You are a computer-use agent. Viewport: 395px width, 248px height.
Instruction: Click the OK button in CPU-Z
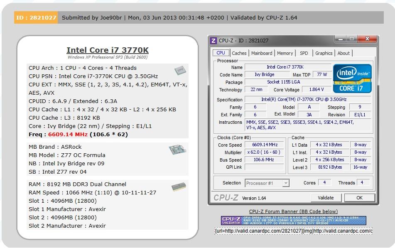[359, 198]
